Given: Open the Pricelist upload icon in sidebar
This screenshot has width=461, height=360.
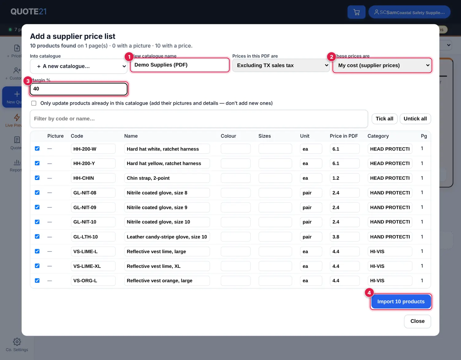Looking at the screenshot, I should (17, 48).
